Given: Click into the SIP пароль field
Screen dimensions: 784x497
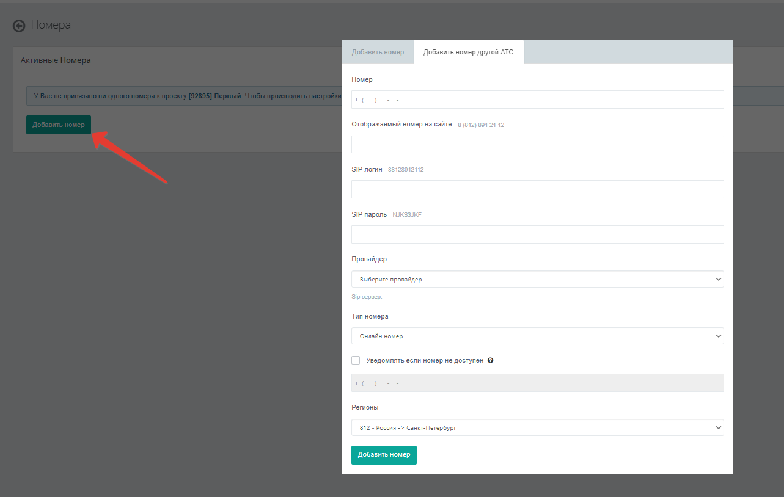Looking at the screenshot, I should (x=538, y=234).
